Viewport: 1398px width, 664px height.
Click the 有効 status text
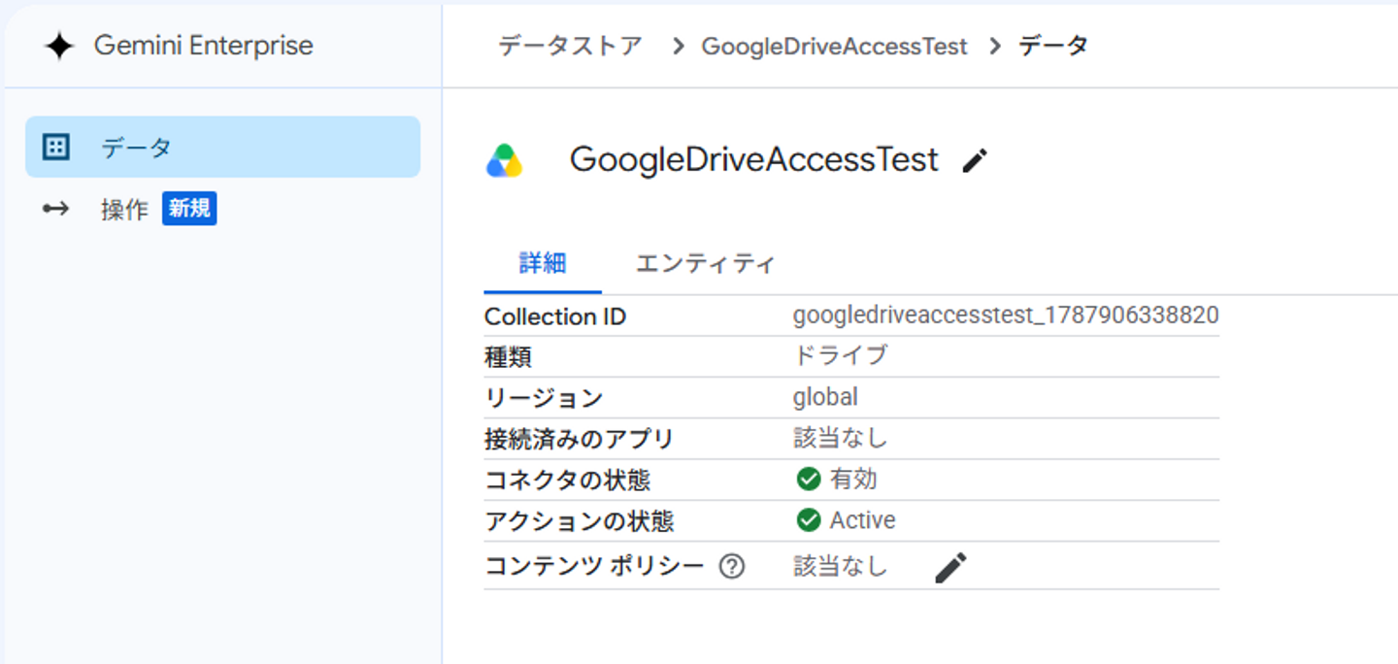(x=853, y=479)
